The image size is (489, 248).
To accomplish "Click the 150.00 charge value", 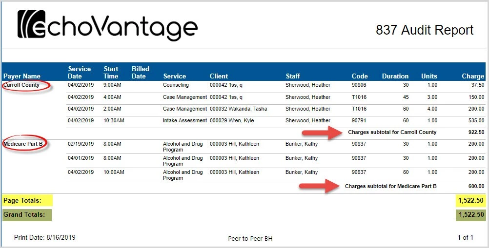I will point(476,97).
